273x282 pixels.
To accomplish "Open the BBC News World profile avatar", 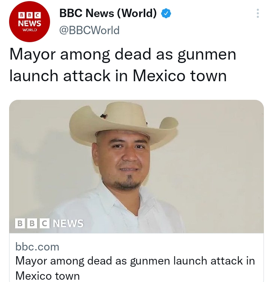I will click(x=30, y=22).
